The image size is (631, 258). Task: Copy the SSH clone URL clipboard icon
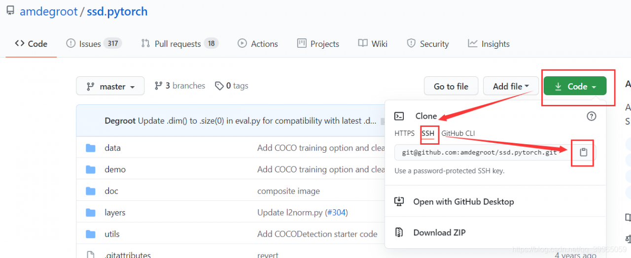583,152
